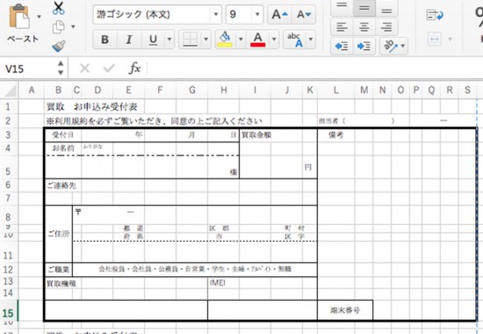Viewport: 483px width, 334px height.
Task: Click the confirm checkmark beside formula bar
Action: 109,69
